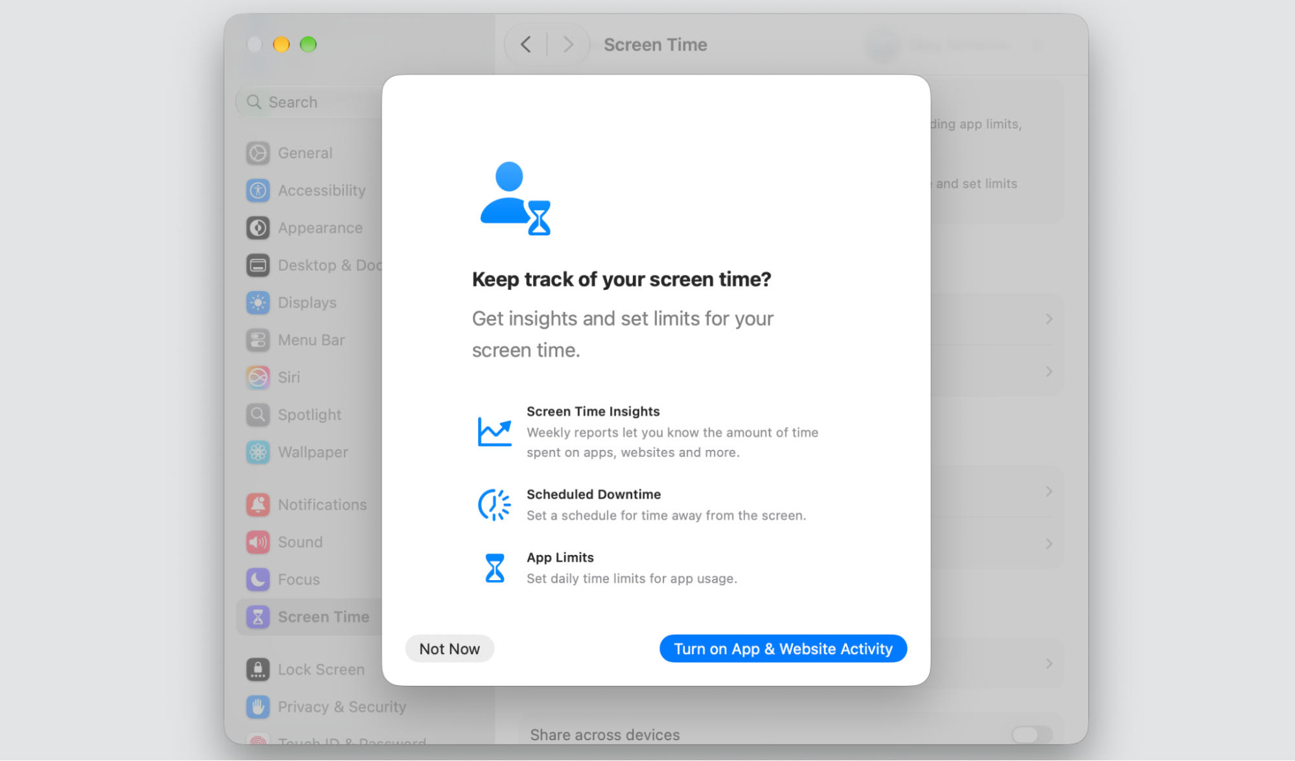The image size is (1295, 761).
Task: Click the Spotlight label in sidebar
Action: [310, 415]
